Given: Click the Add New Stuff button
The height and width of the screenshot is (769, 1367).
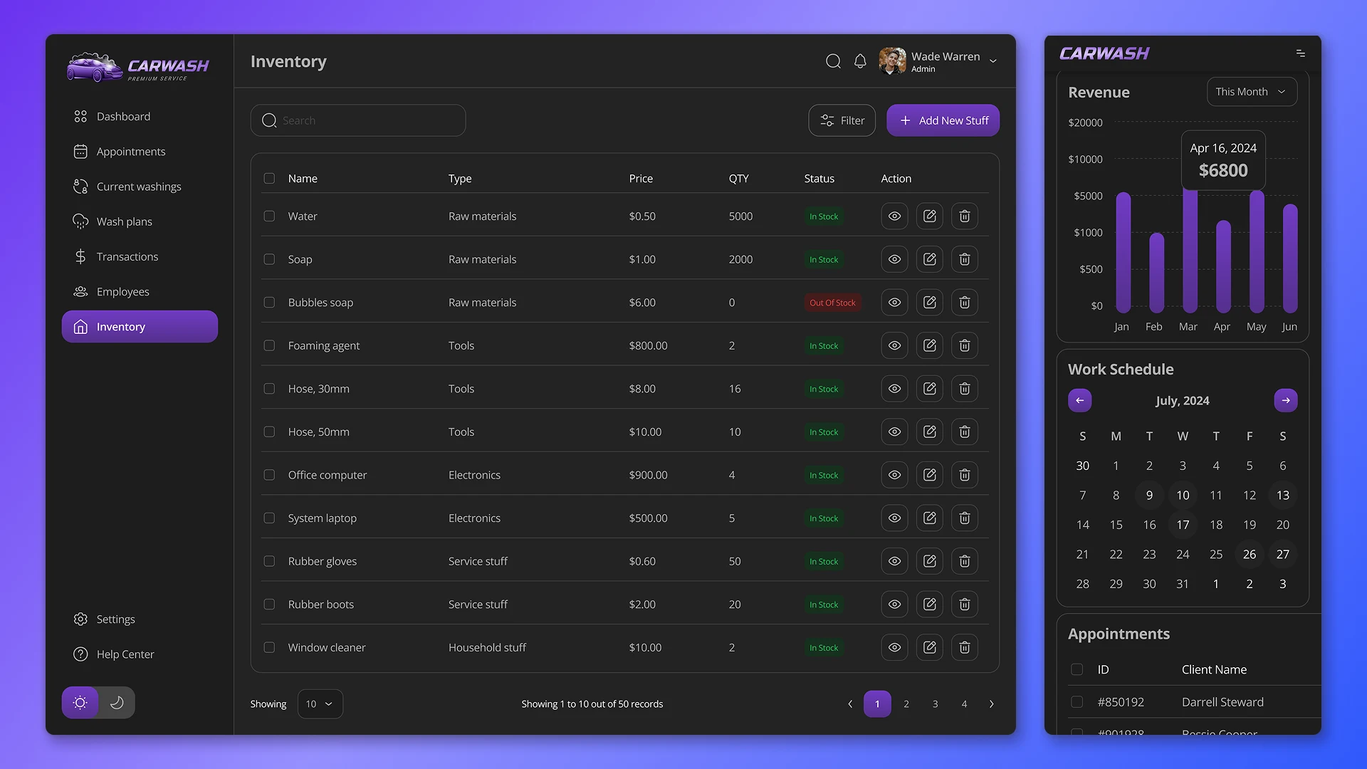Looking at the screenshot, I should [x=943, y=120].
